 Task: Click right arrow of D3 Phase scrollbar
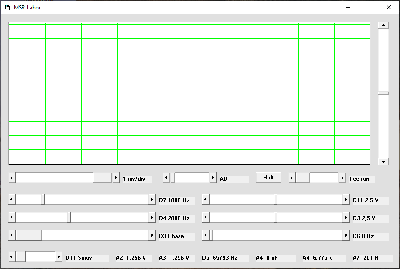pyautogui.click(x=152, y=235)
